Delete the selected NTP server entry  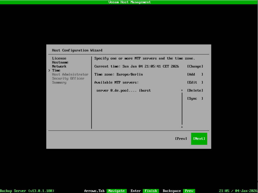tap(195, 90)
